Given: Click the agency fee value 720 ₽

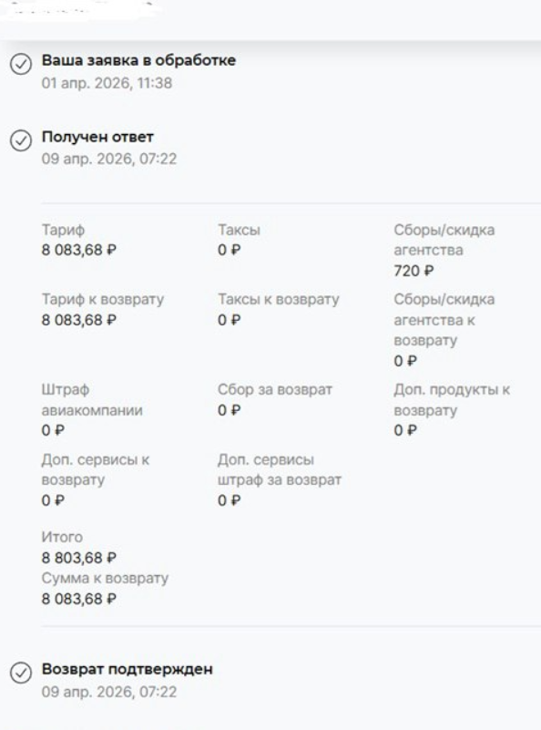Looking at the screenshot, I should [x=413, y=271].
